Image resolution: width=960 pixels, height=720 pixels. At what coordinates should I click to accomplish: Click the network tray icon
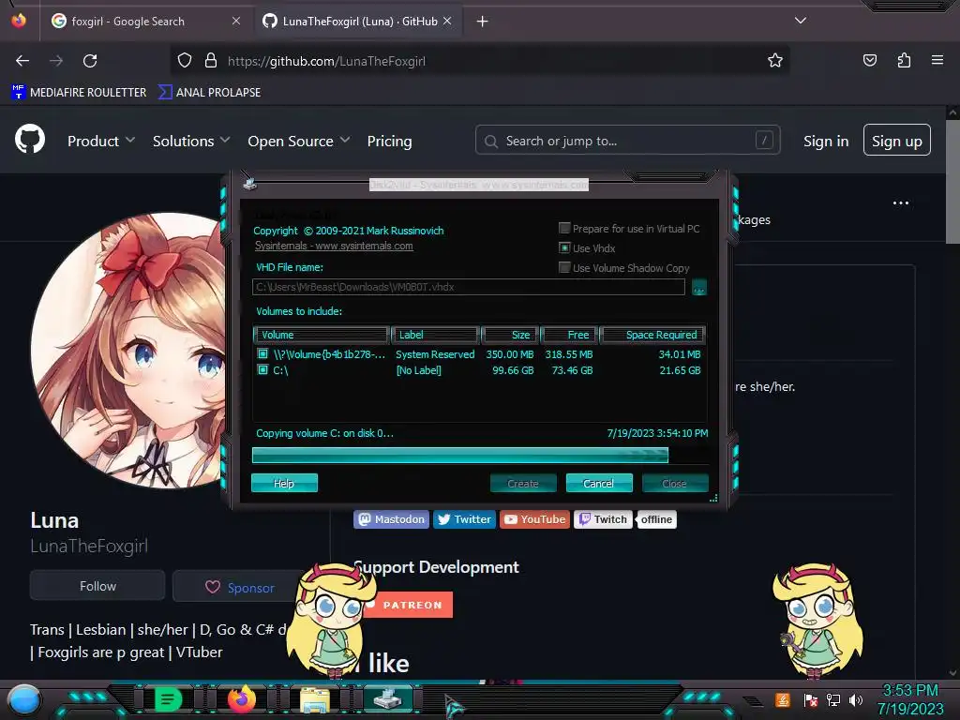pyautogui.click(x=832, y=699)
